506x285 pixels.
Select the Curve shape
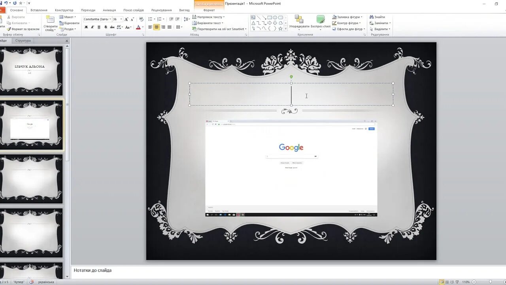(264, 28)
